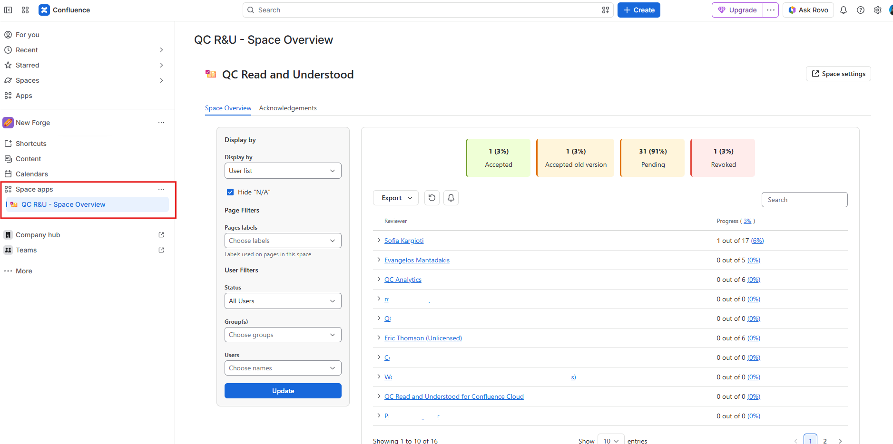Image resolution: width=893 pixels, height=444 pixels.
Task: Open Recent in the sidebar
Action: [x=27, y=50]
